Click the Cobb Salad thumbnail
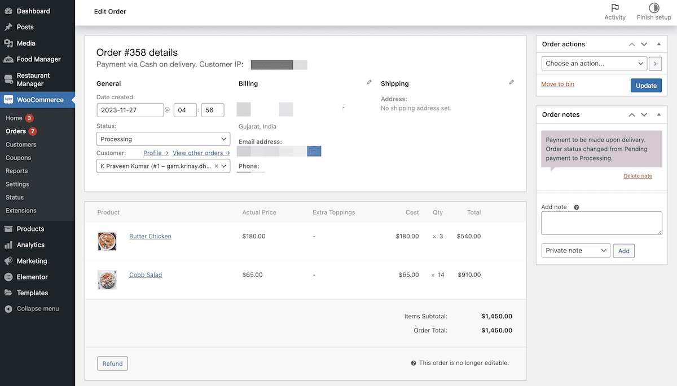This screenshot has width=677, height=386. [x=107, y=280]
